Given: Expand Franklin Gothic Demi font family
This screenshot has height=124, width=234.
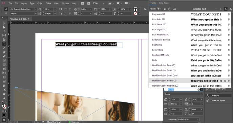Looking at the screenshot, I should (151, 70).
